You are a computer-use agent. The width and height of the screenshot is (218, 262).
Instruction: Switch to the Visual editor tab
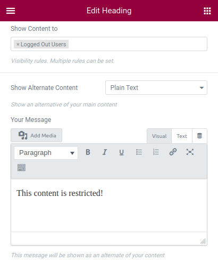(x=159, y=136)
